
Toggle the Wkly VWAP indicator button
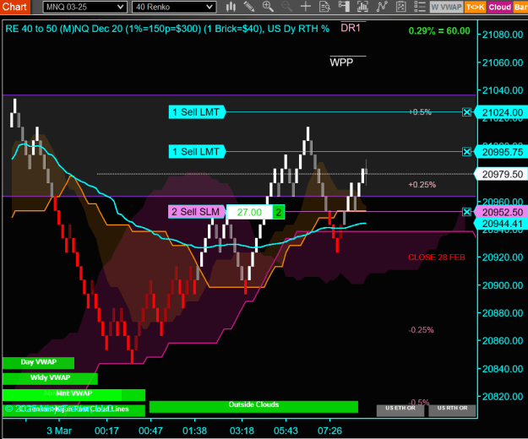[x=50, y=378]
